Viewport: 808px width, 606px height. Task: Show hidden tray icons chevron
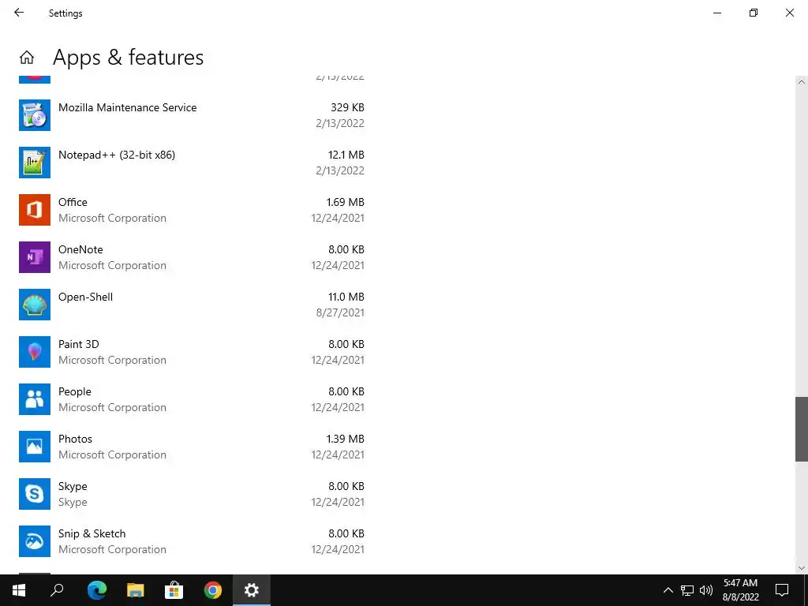click(x=668, y=590)
